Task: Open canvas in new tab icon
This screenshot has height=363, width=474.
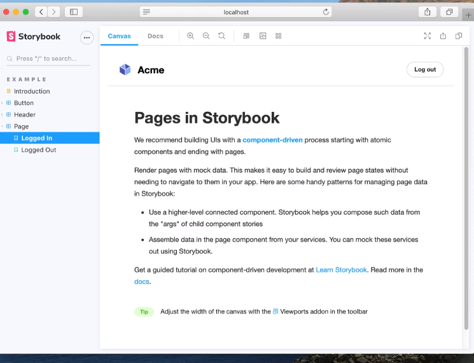Action: (443, 36)
